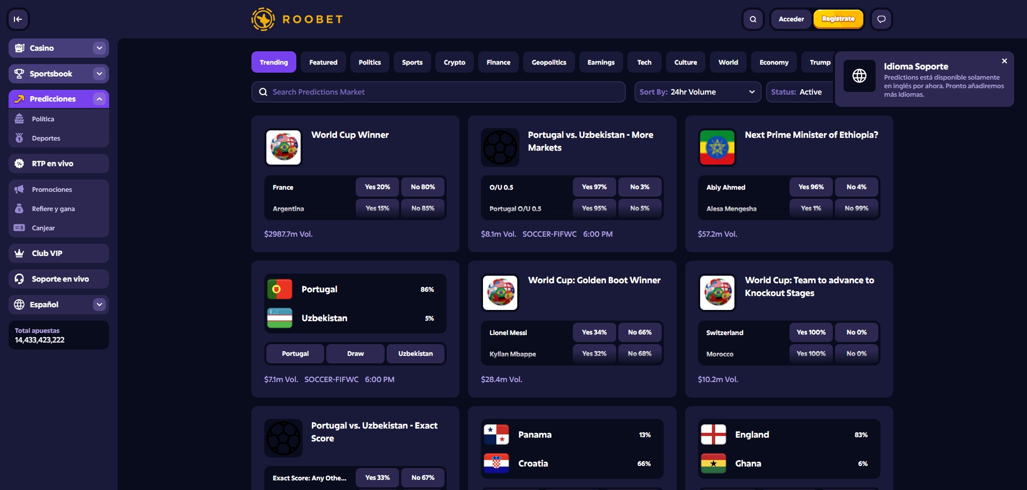Click the Deportes medal icon
The height and width of the screenshot is (490, 1027).
[19, 138]
